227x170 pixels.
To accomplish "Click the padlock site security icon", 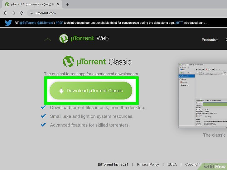I will 31,13.
